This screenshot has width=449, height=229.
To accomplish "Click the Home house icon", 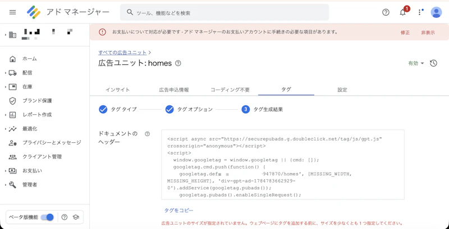I will [12, 59].
